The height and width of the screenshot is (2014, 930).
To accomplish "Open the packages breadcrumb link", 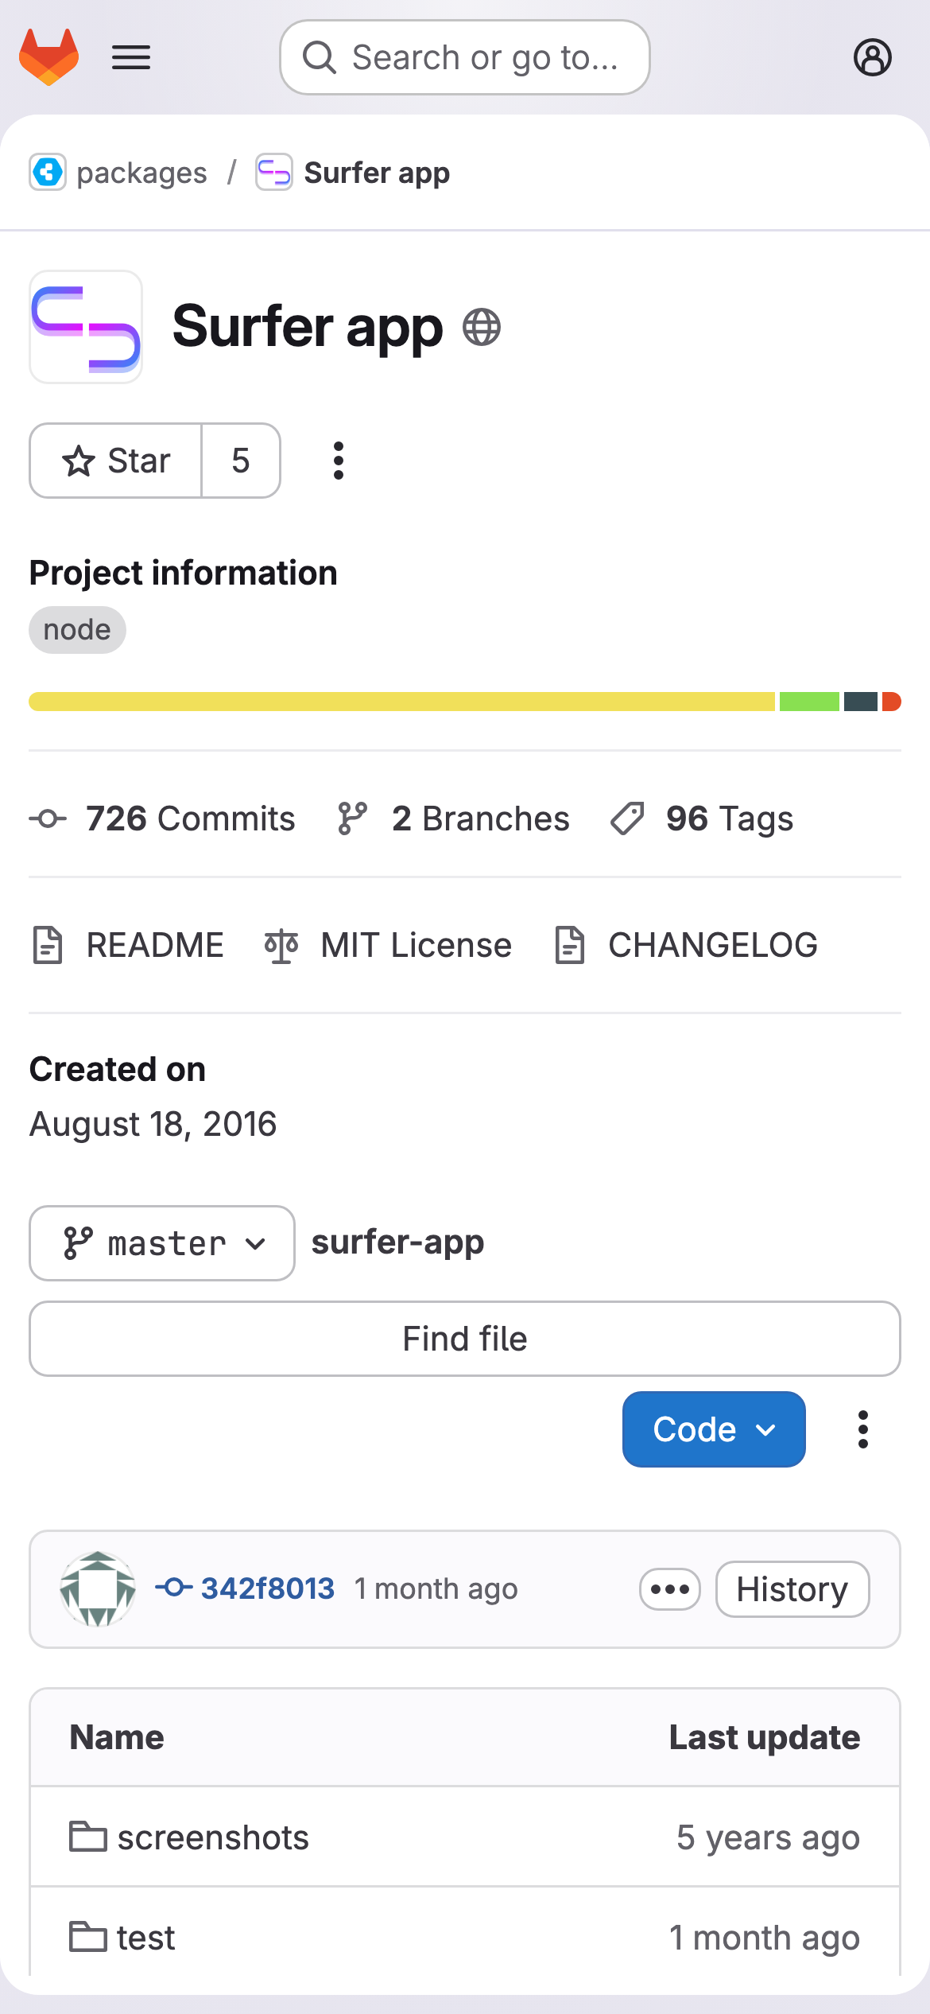I will (141, 173).
